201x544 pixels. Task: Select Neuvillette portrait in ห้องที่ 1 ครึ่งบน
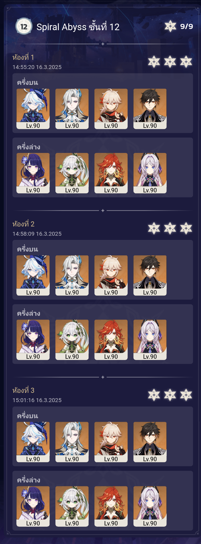[x=72, y=109]
